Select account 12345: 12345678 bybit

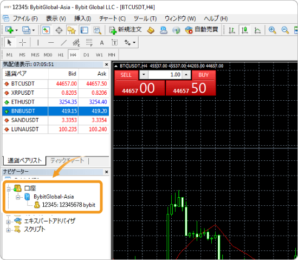point(64,205)
